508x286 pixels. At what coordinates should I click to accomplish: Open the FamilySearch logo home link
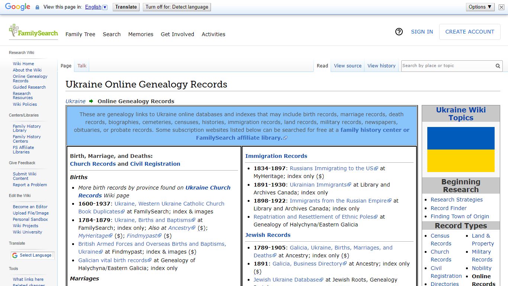pos(33,31)
